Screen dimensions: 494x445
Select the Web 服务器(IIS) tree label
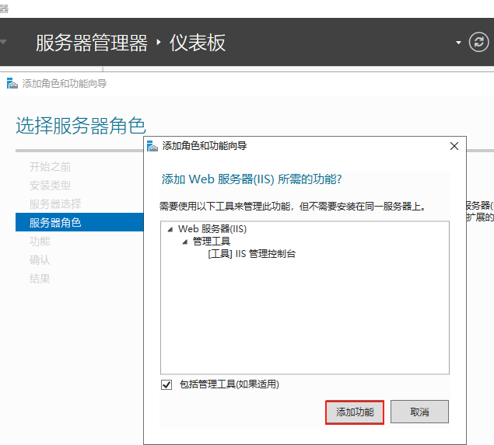(x=212, y=229)
